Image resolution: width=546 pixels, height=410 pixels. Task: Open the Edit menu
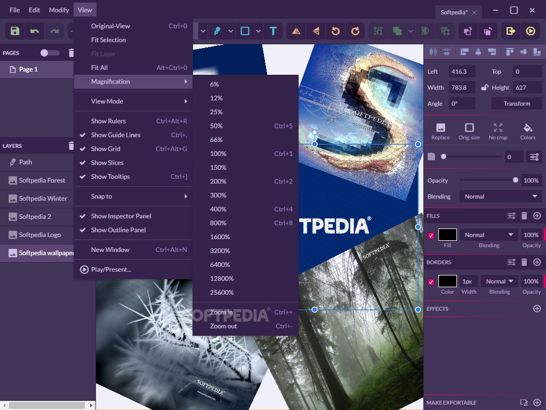coord(34,10)
